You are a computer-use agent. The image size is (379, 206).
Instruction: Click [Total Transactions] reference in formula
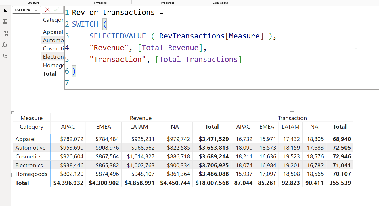pyautogui.click(x=198, y=59)
